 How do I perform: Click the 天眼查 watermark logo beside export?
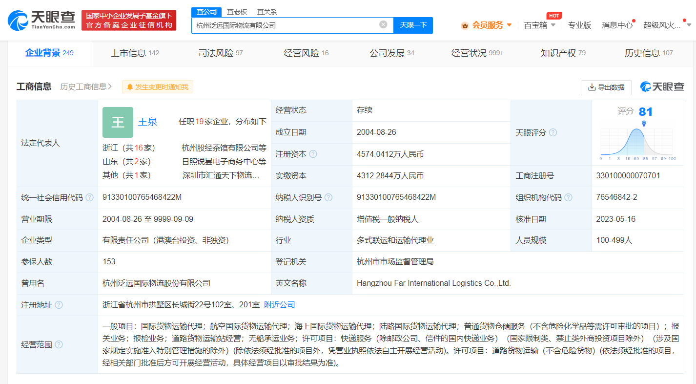tap(662, 87)
